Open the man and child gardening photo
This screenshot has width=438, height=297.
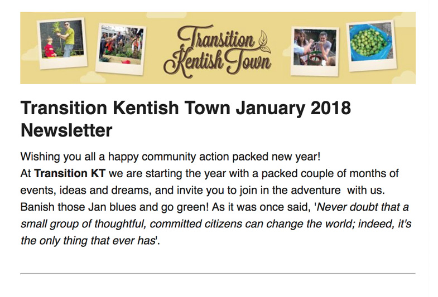[62, 43]
